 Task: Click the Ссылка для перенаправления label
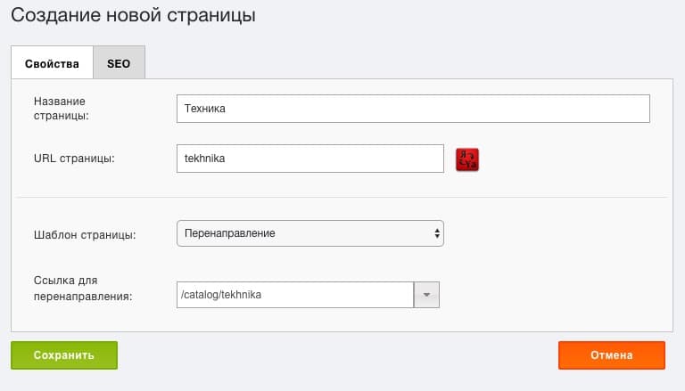pos(83,288)
